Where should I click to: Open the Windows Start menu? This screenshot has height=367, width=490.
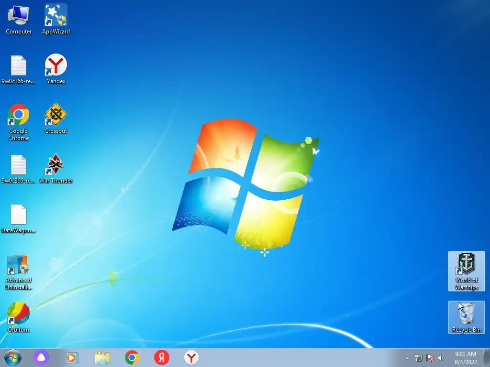tap(13, 357)
